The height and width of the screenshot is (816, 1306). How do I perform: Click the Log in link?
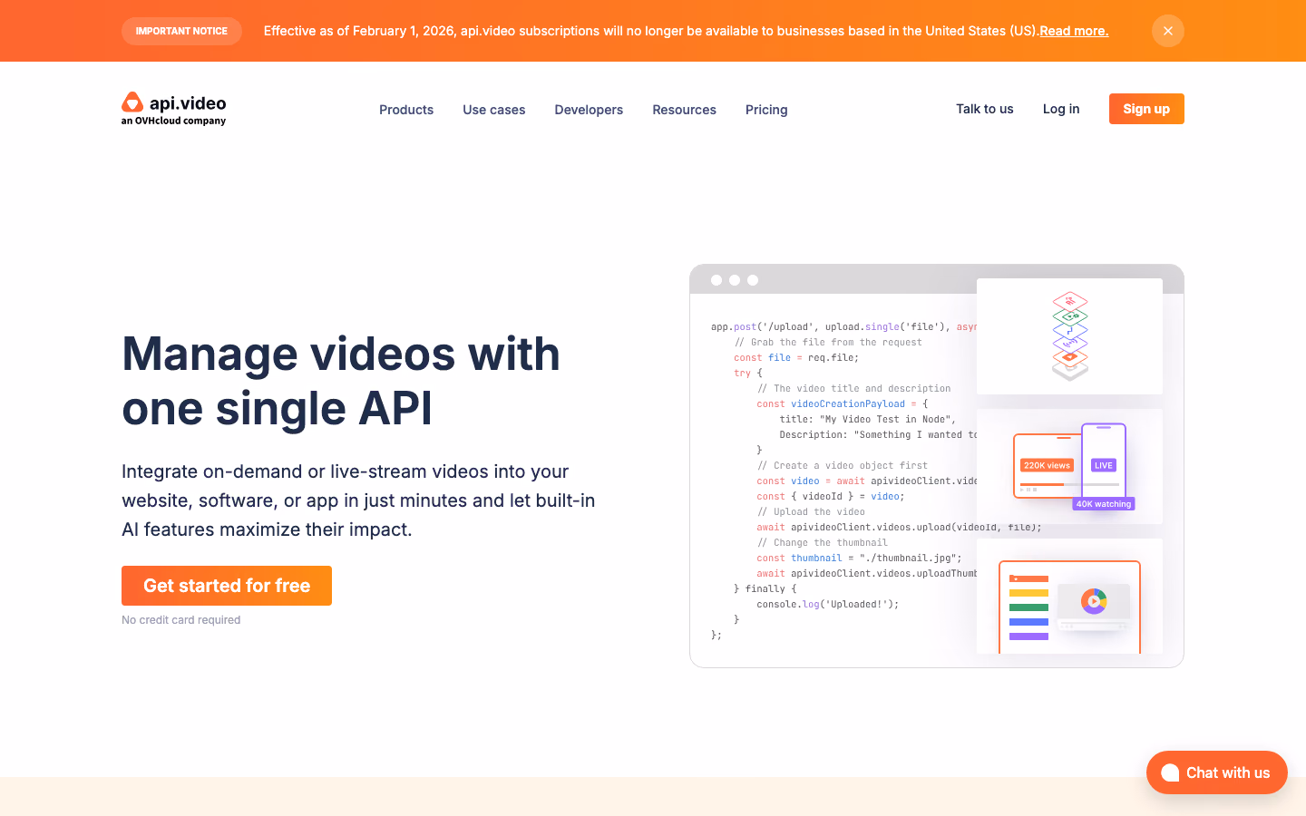1061,109
